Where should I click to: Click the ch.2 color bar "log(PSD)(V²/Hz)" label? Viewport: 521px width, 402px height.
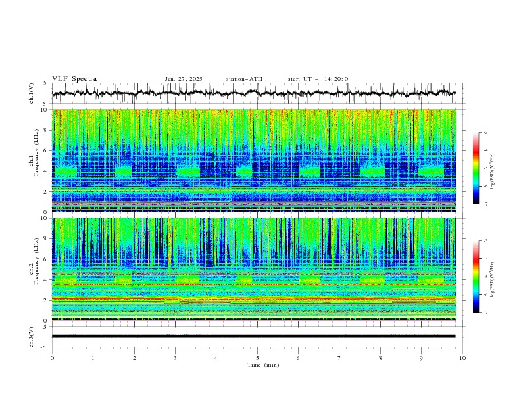[x=493, y=280]
